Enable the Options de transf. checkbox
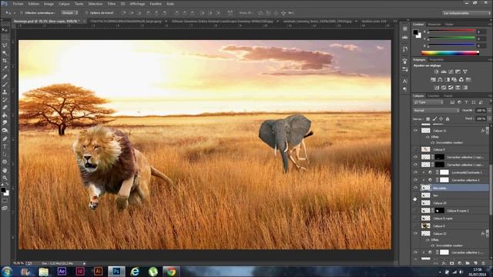 pos(86,13)
